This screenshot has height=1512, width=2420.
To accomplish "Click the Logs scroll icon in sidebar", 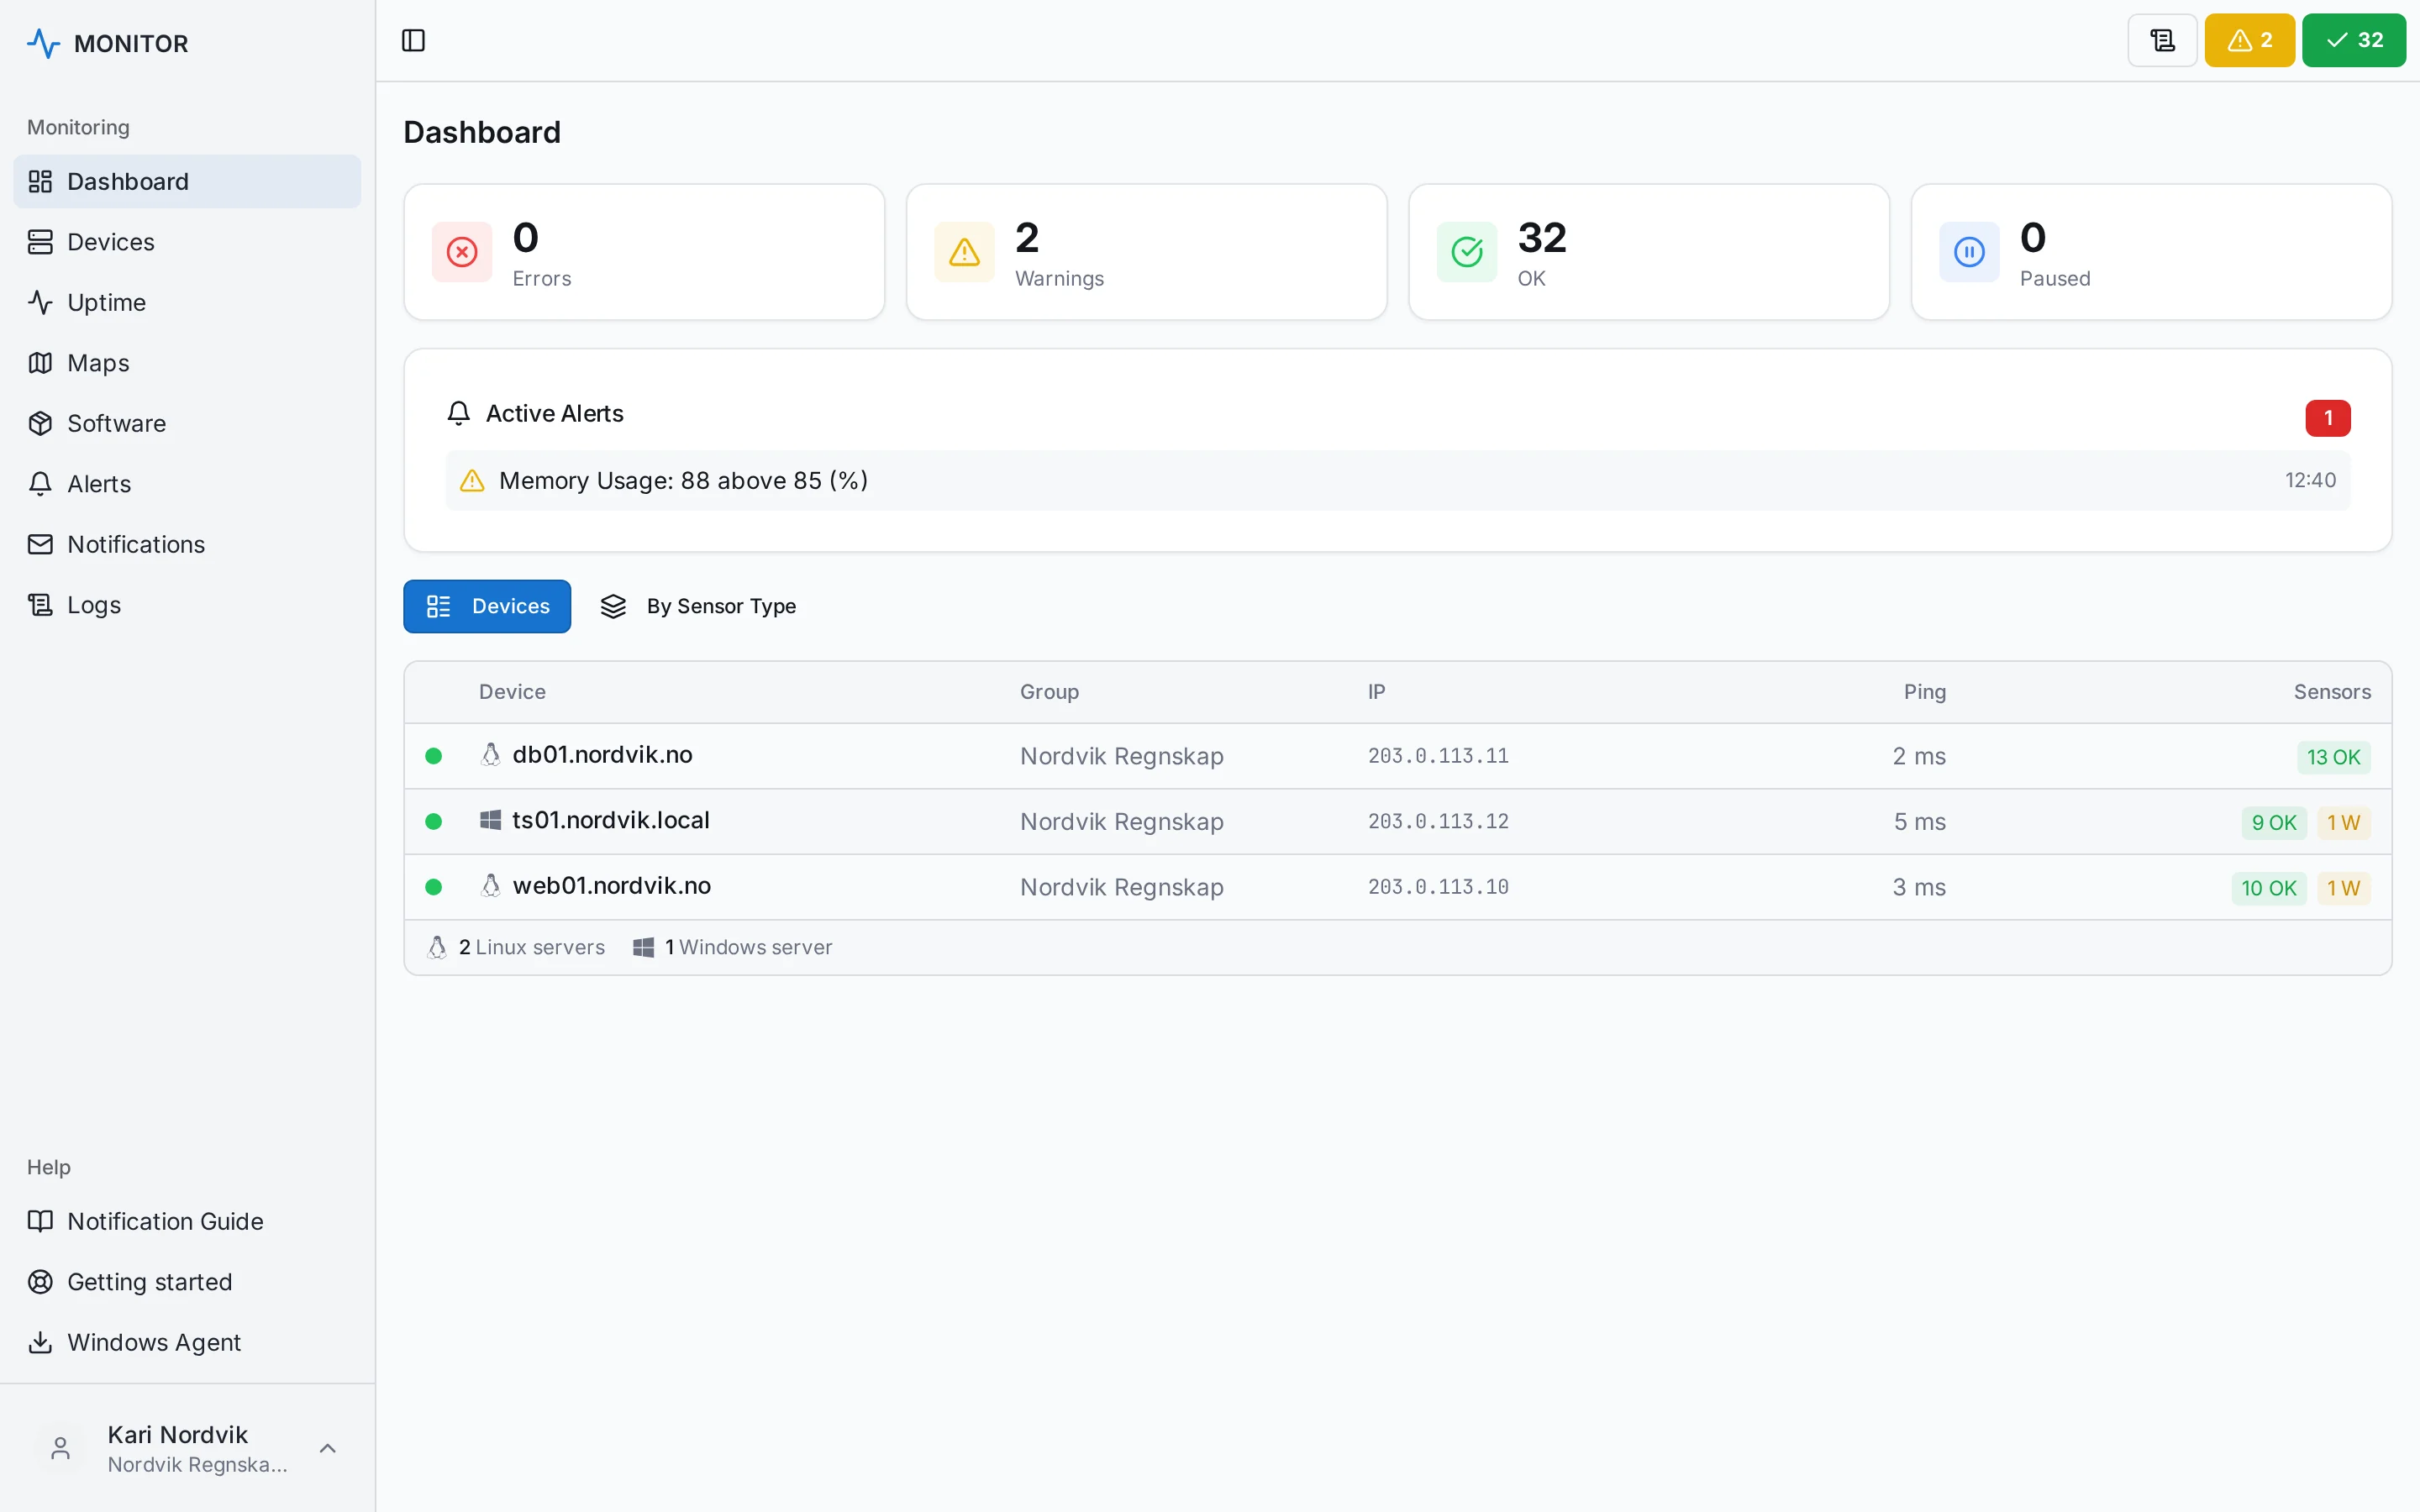I will (x=40, y=605).
